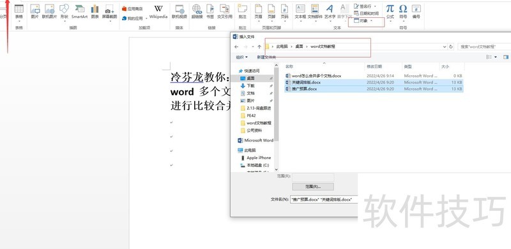Click the 文件名 filename input field
The image size is (511, 249).
324,199
